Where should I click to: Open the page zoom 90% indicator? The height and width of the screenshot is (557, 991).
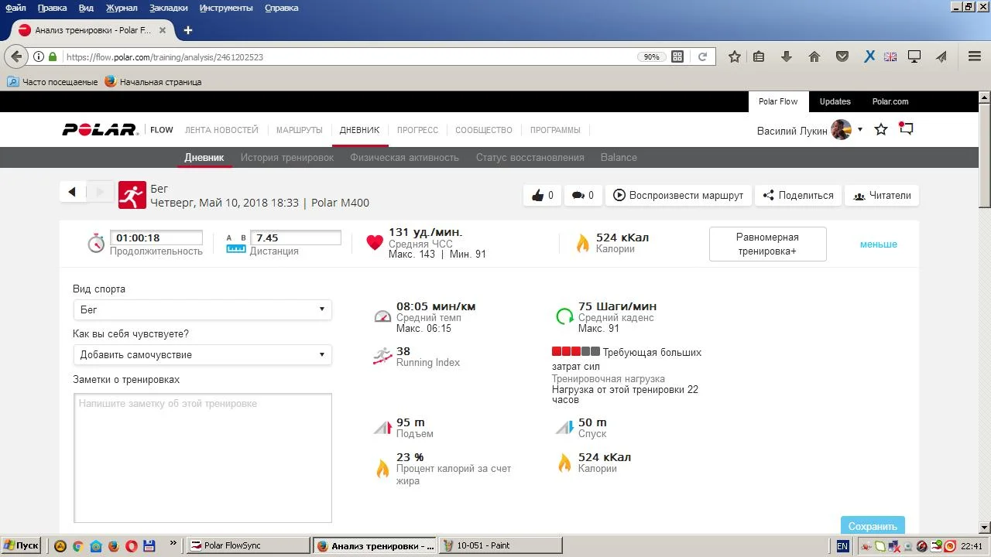[x=652, y=56]
